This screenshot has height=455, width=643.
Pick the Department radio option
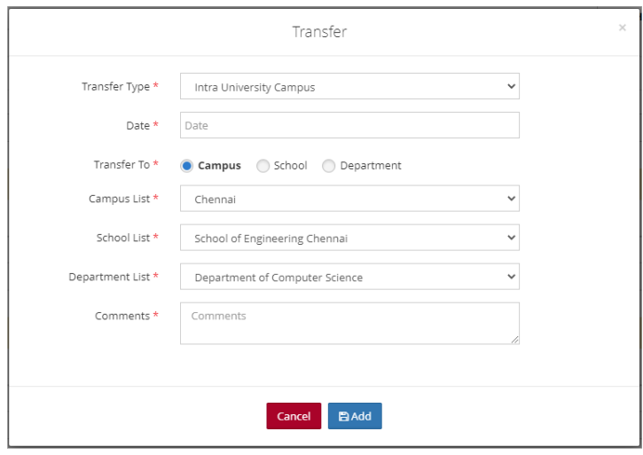point(329,166)
